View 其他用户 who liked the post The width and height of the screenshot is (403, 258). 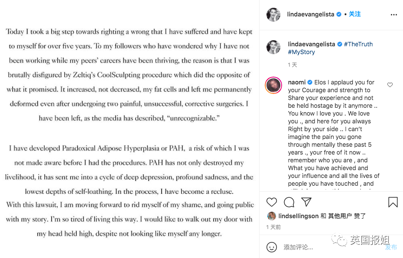pos(339,216)
